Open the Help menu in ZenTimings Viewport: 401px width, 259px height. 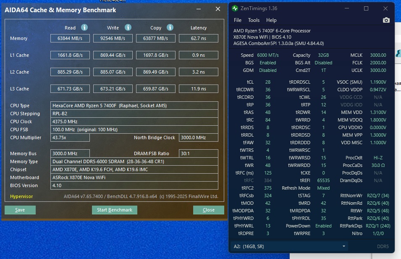click(x=271, y=20)
